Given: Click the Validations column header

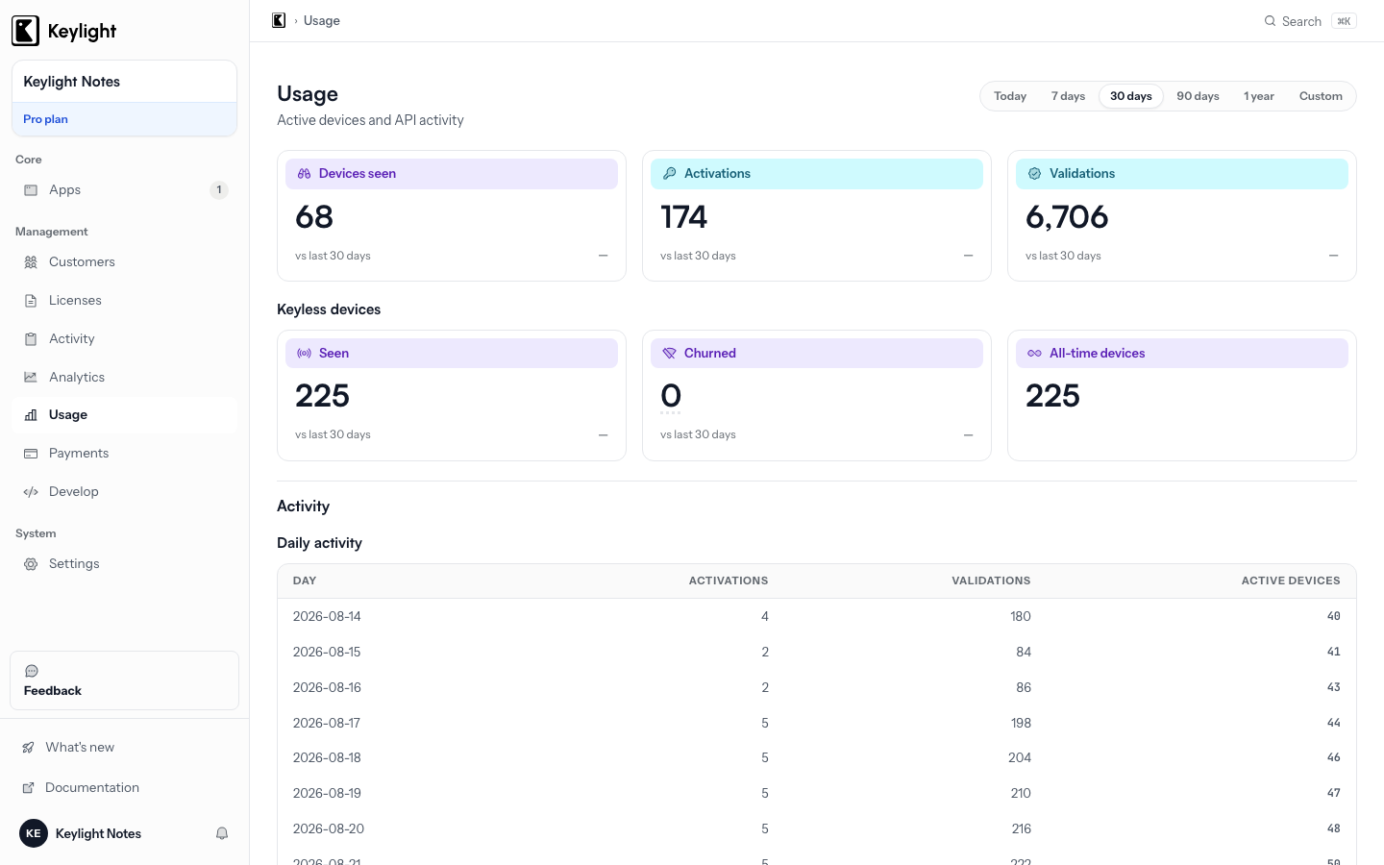Looking at the screenshot, I should click(991, 581).
